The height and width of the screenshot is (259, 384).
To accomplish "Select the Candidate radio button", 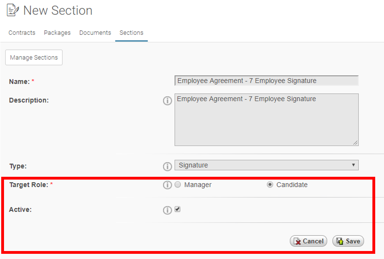I will [270, 184].
